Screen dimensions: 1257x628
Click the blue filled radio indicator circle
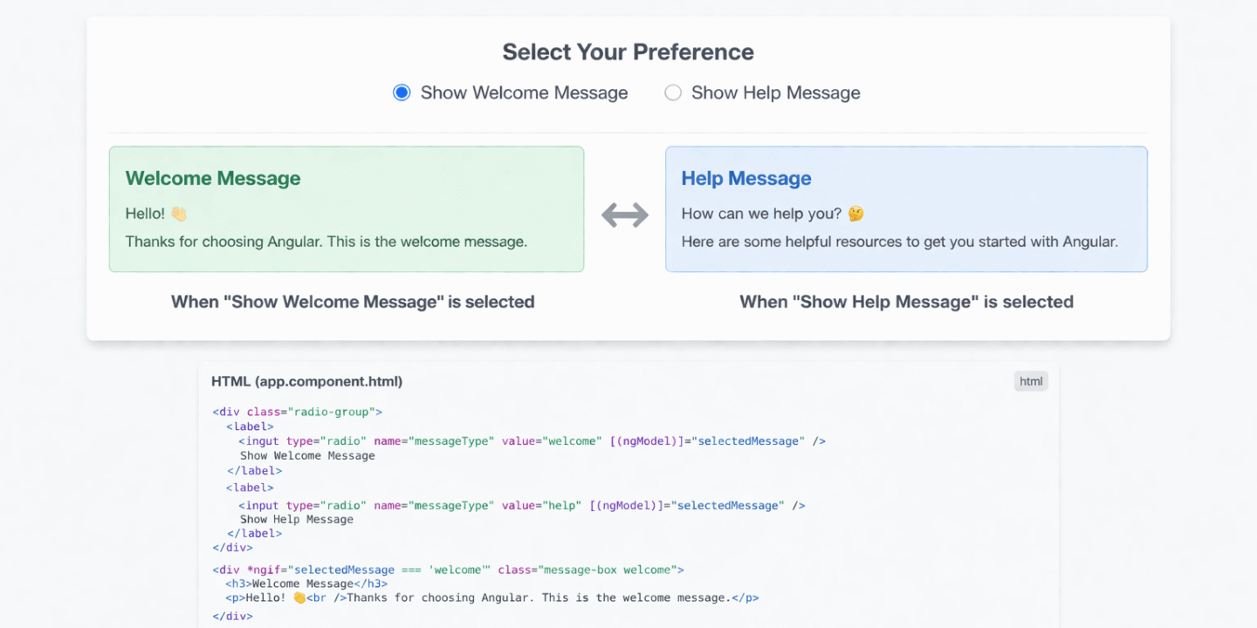click(402, 92)
